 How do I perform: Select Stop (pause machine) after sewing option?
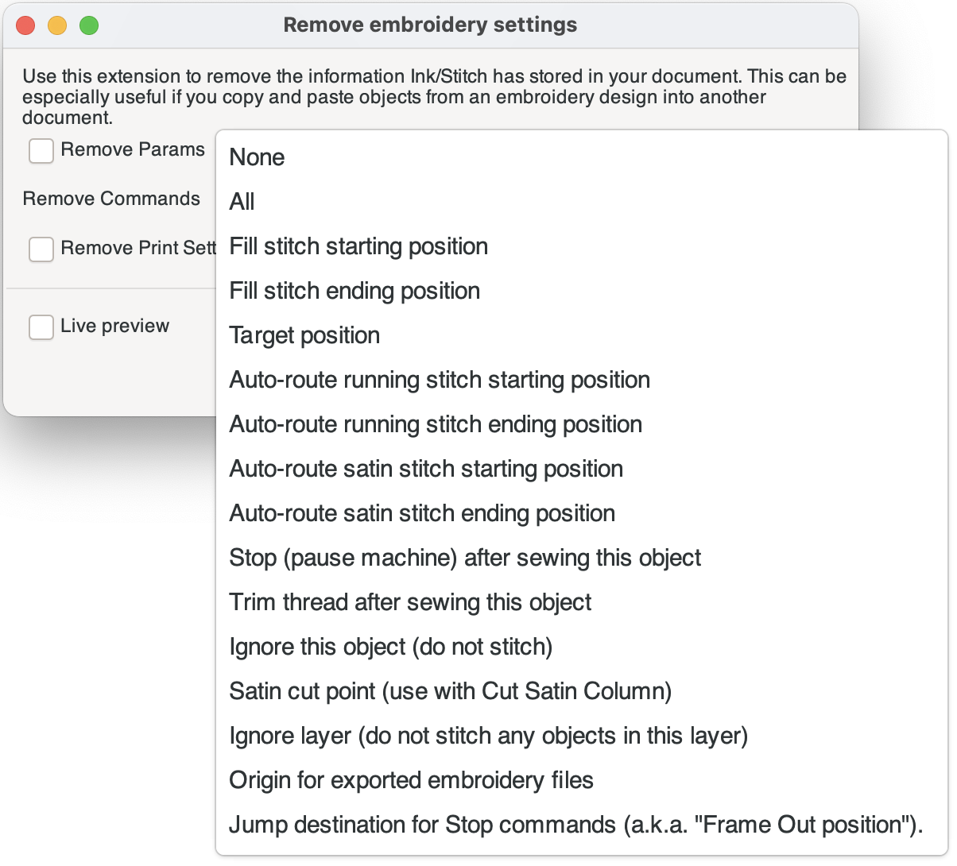coord(582,558)
